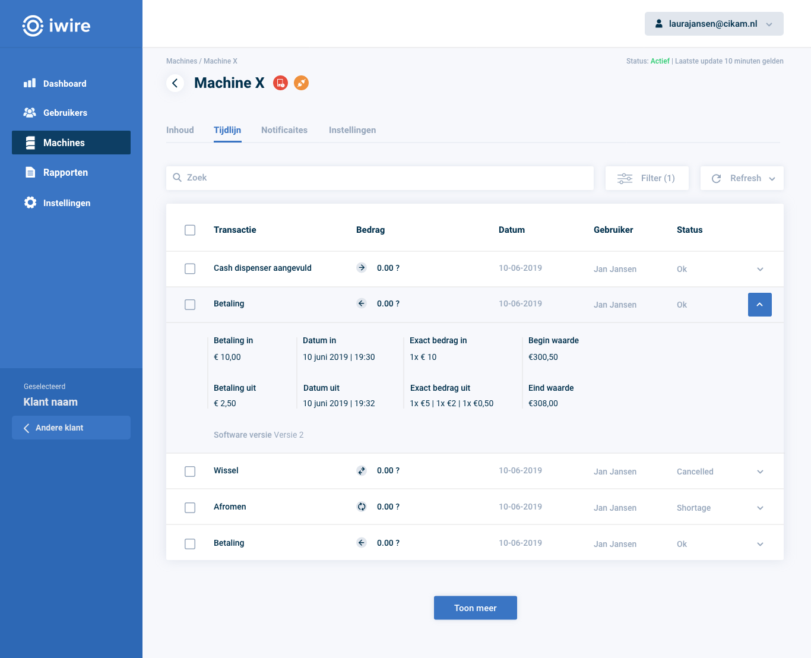Click the iwire logo
The height and width of the screenshot is (658, 811).
point(56,26)
